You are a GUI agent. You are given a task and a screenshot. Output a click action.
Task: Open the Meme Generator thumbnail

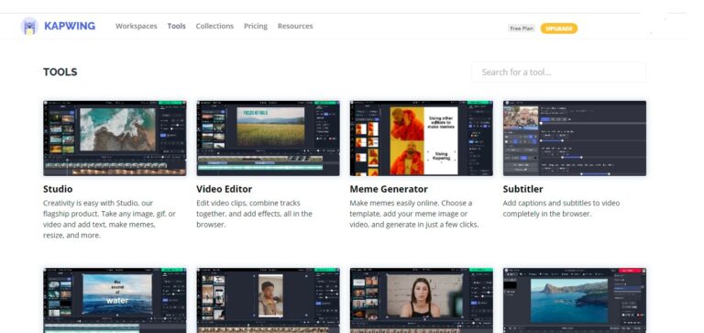[x=421, y=138]
